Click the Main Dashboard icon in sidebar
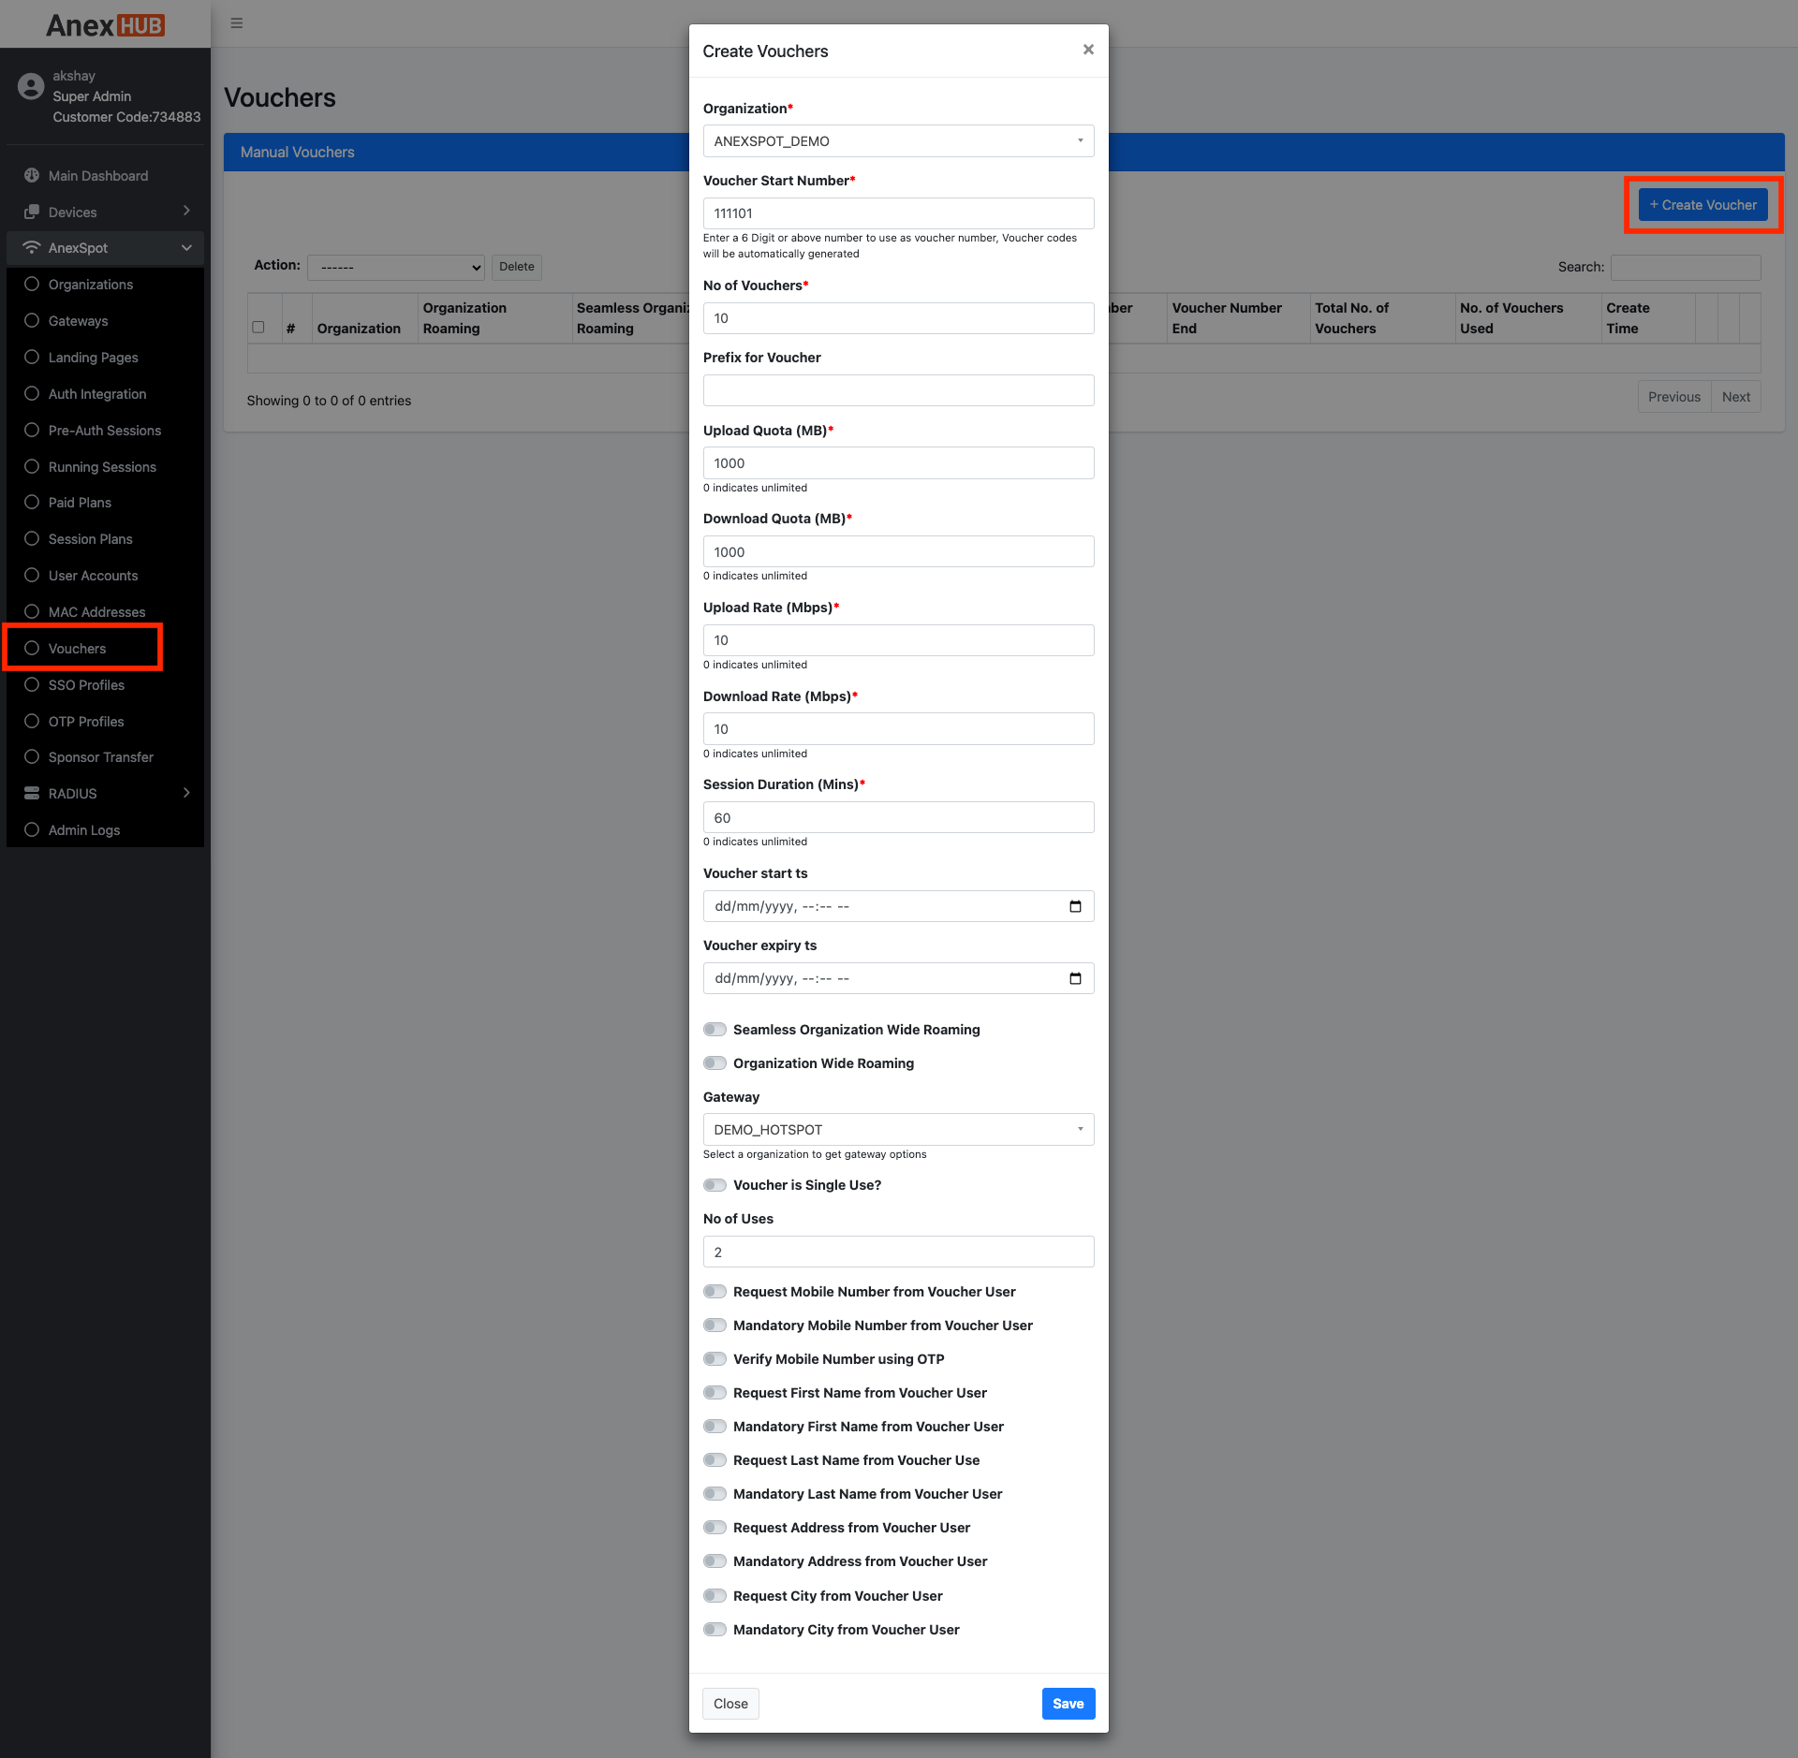 click(x=32, y=175)
